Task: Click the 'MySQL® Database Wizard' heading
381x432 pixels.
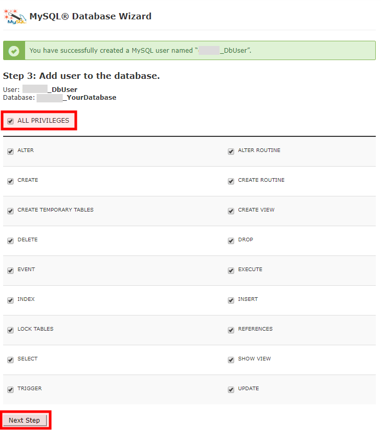Action: (90, 17)
